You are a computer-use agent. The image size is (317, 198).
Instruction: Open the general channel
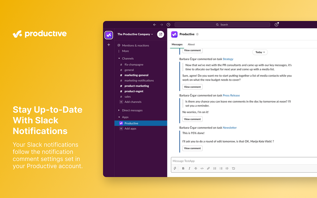(x=129, y=70)
